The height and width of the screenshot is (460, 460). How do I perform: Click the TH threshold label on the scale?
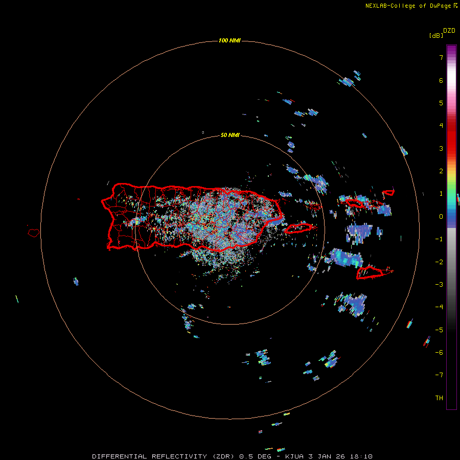(439, 398)
